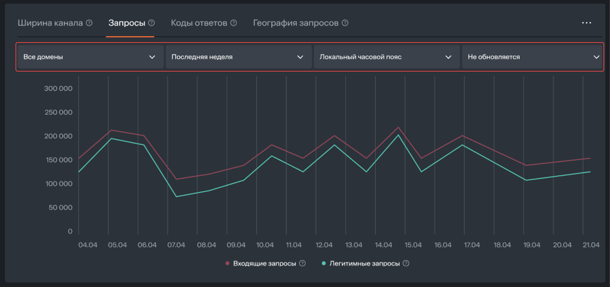Viewport: 610px width, 287px height.
Task: Toggle the red Входящие запросы series dot
Action: pyautogui.click(x=227, y=263)
